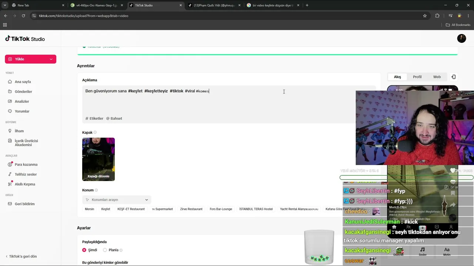Go back with the browser back arrow

(x=6, y=16)
